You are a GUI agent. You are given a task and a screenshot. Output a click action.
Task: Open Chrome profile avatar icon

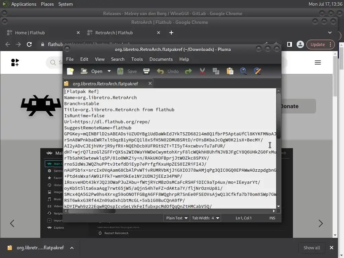(x=300, y=44)
